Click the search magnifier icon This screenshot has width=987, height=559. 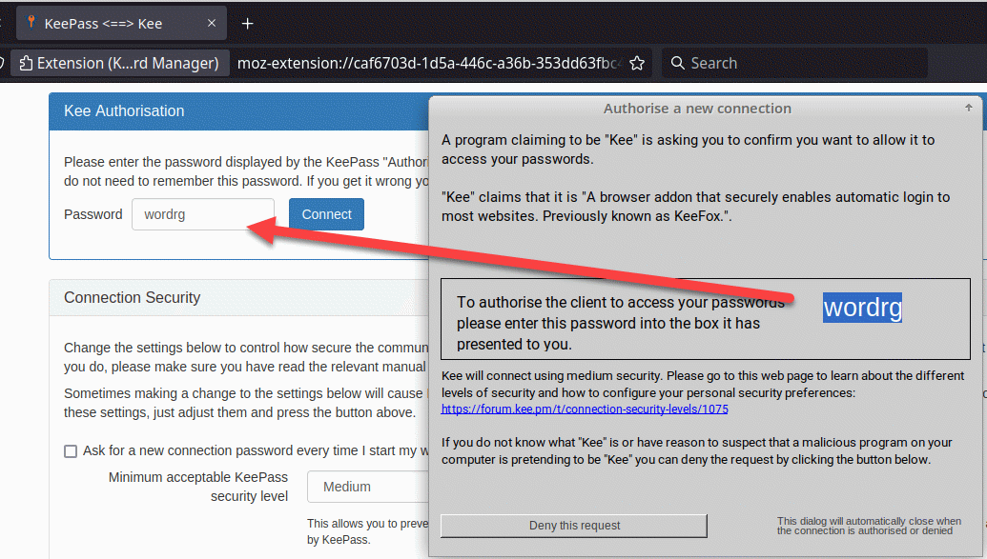(x=677, y=63)
